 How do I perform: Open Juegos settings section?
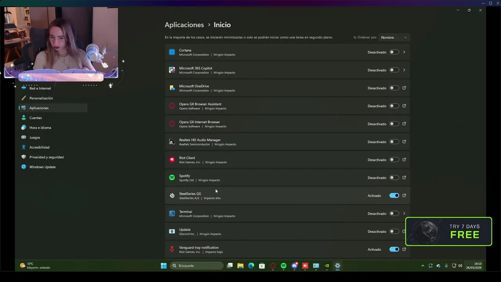click(x=53, y=137)
